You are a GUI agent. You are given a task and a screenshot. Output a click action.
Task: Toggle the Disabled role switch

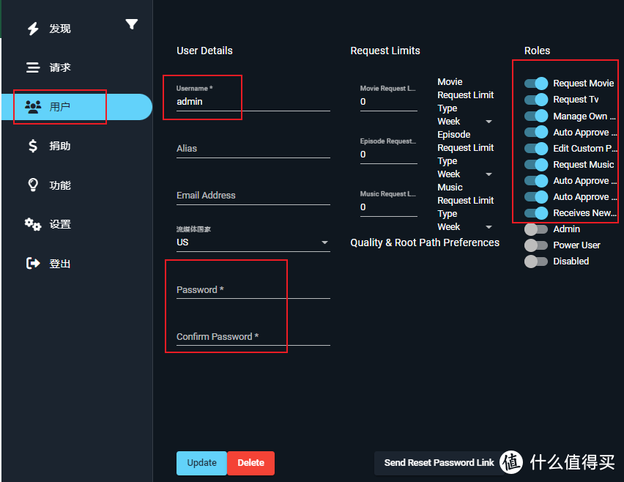tap(536, 262)
